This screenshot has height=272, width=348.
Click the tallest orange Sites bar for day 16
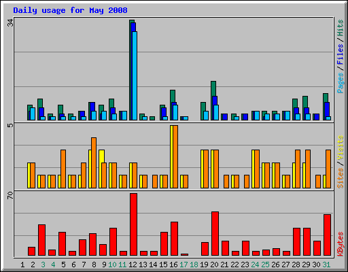tap(175, 156)
